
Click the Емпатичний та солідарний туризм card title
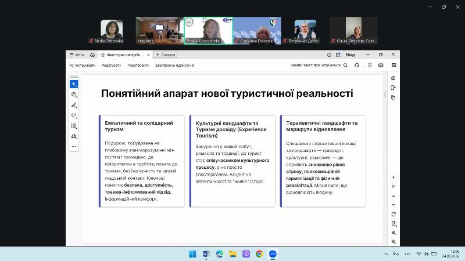139,126
